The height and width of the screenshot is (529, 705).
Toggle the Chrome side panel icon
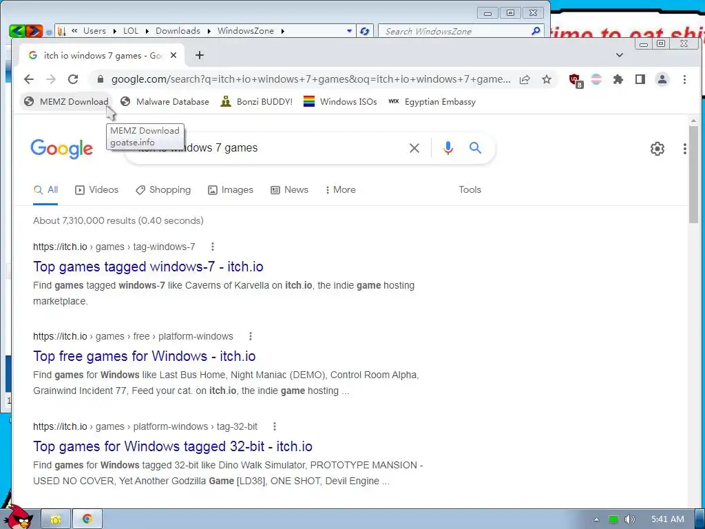pyautogui.click(x=640, y=80)
